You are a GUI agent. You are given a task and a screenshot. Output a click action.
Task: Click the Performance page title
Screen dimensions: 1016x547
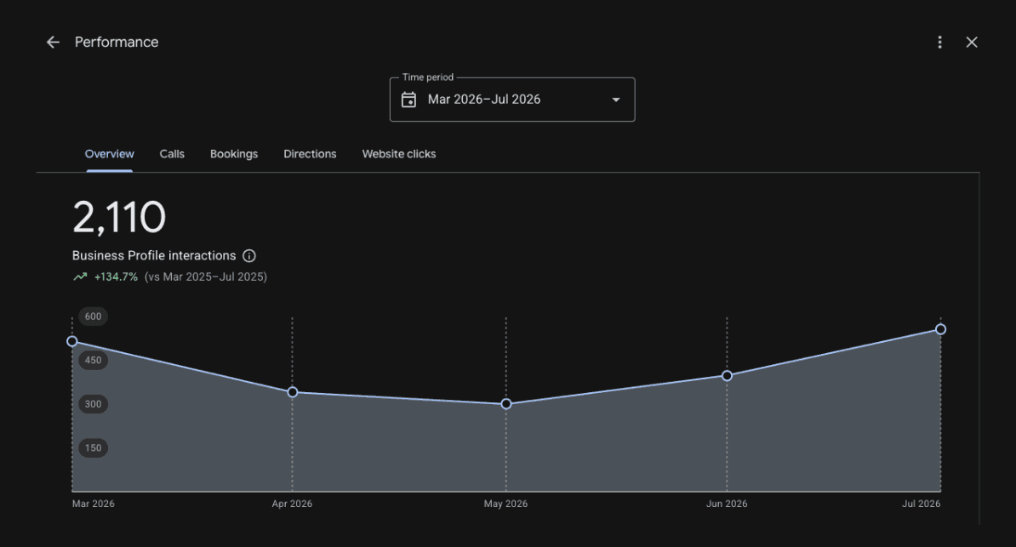[117, 43]
